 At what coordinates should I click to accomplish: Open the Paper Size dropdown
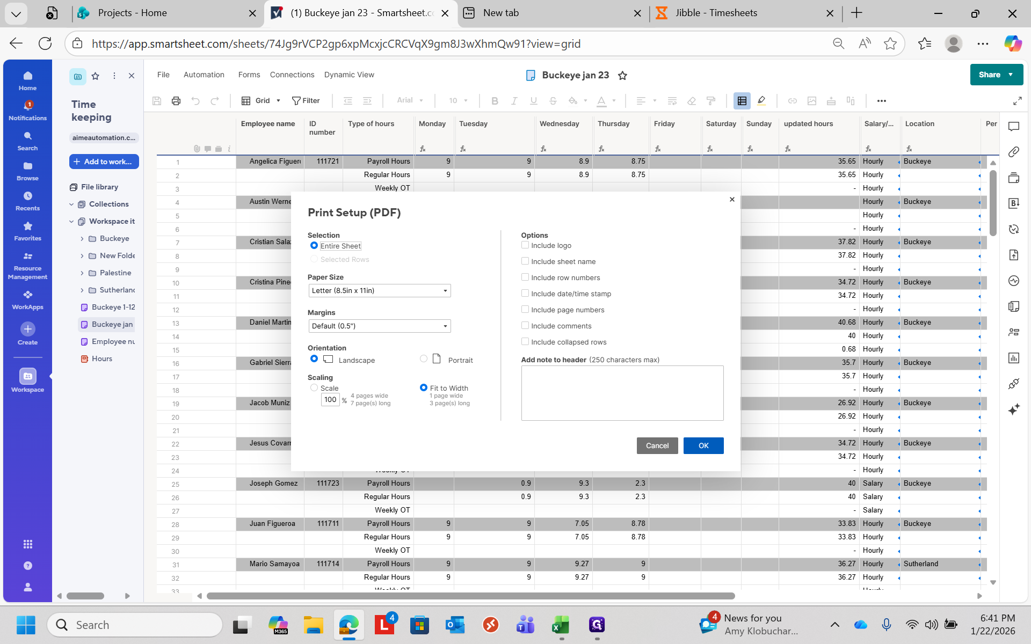379,291
